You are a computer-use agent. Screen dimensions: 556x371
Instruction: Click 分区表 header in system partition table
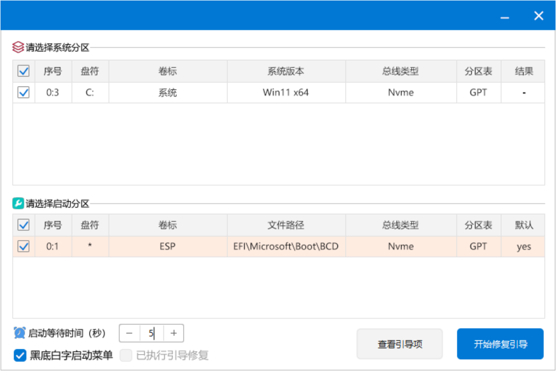tap(479, 72)
